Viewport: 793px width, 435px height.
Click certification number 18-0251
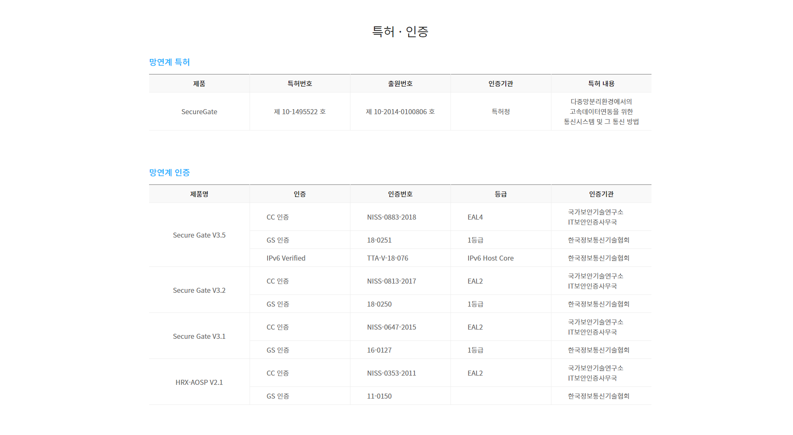click(x=379, y=240)
